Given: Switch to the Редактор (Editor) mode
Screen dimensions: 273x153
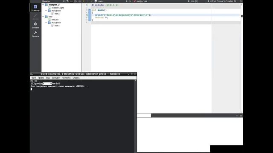Looking at the screenshot, I should [35, 8].
